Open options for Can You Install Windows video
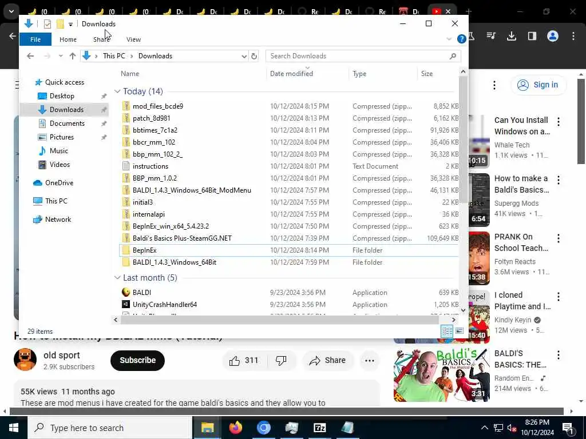586x439 pixels. (559, 122)
